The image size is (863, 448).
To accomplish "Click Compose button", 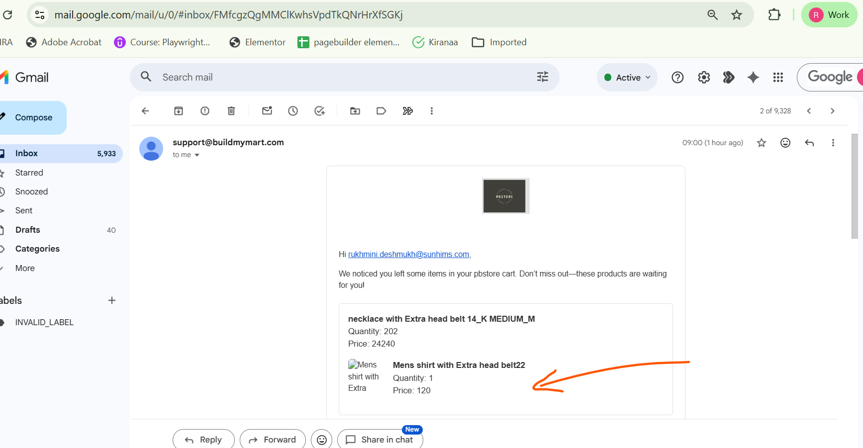I will [33, 118].
